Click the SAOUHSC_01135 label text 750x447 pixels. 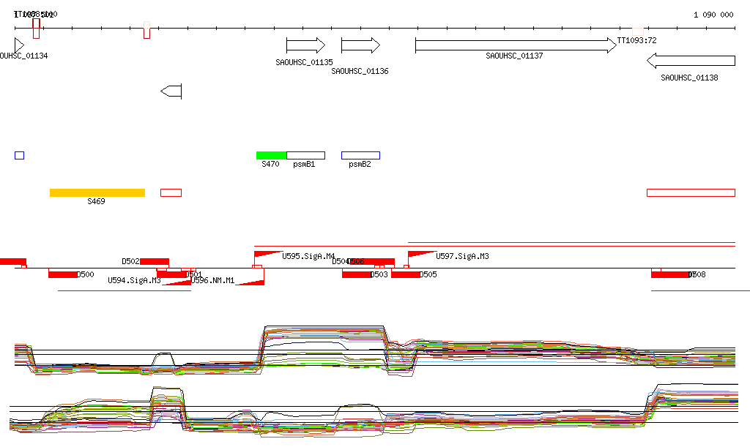(304, 63)
